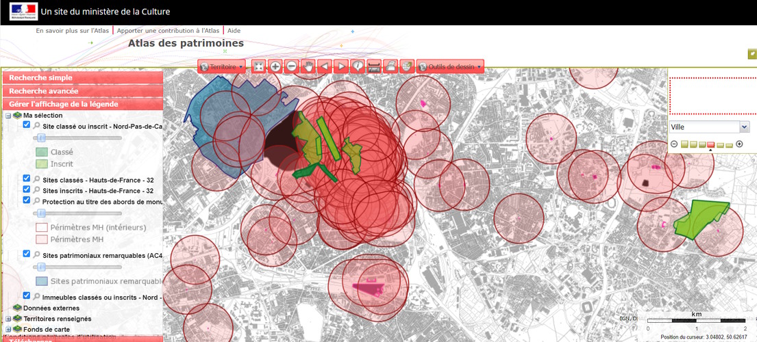Open En savoir plus sur l'Atlas link
Screen dimensions: 757x342
click(x=73, y=31)
